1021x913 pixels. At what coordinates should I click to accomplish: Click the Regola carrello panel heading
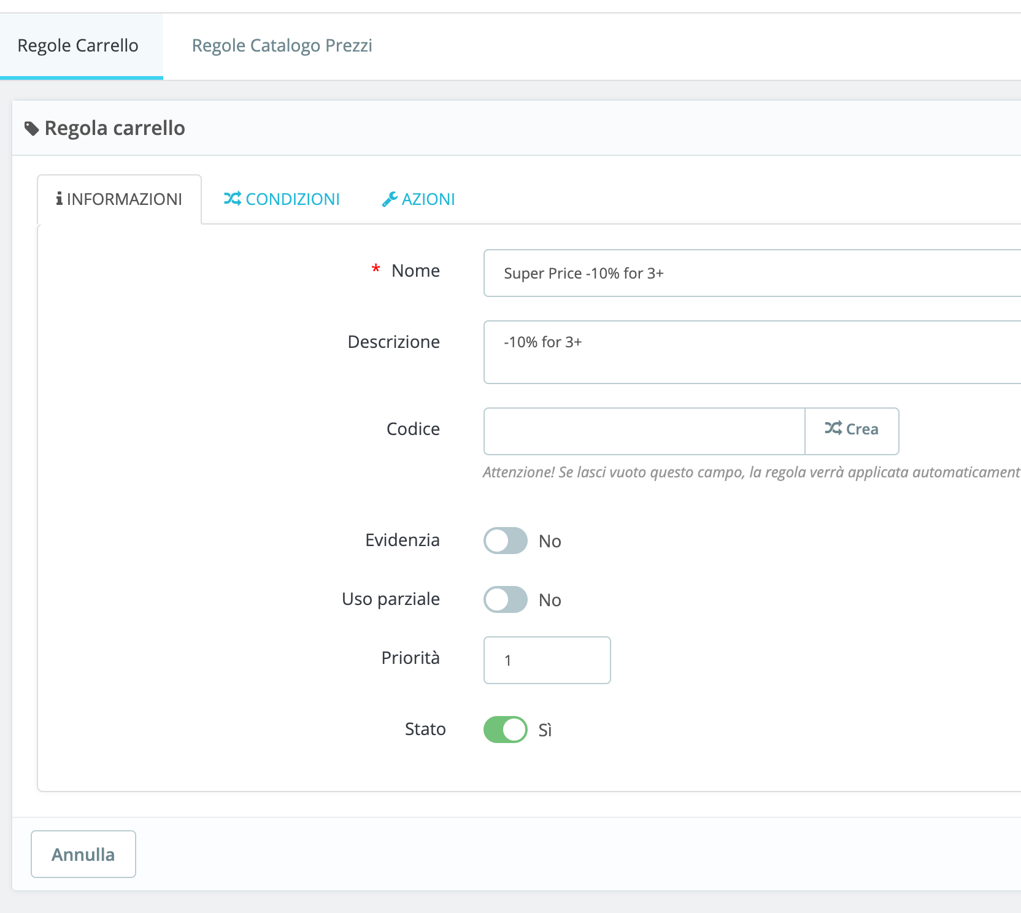pyautogui.click(x=115, y=128)
